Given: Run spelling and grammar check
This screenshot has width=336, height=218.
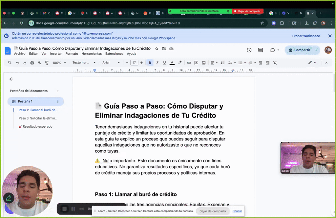Looking at the screenshot, I should coord(39,63).
